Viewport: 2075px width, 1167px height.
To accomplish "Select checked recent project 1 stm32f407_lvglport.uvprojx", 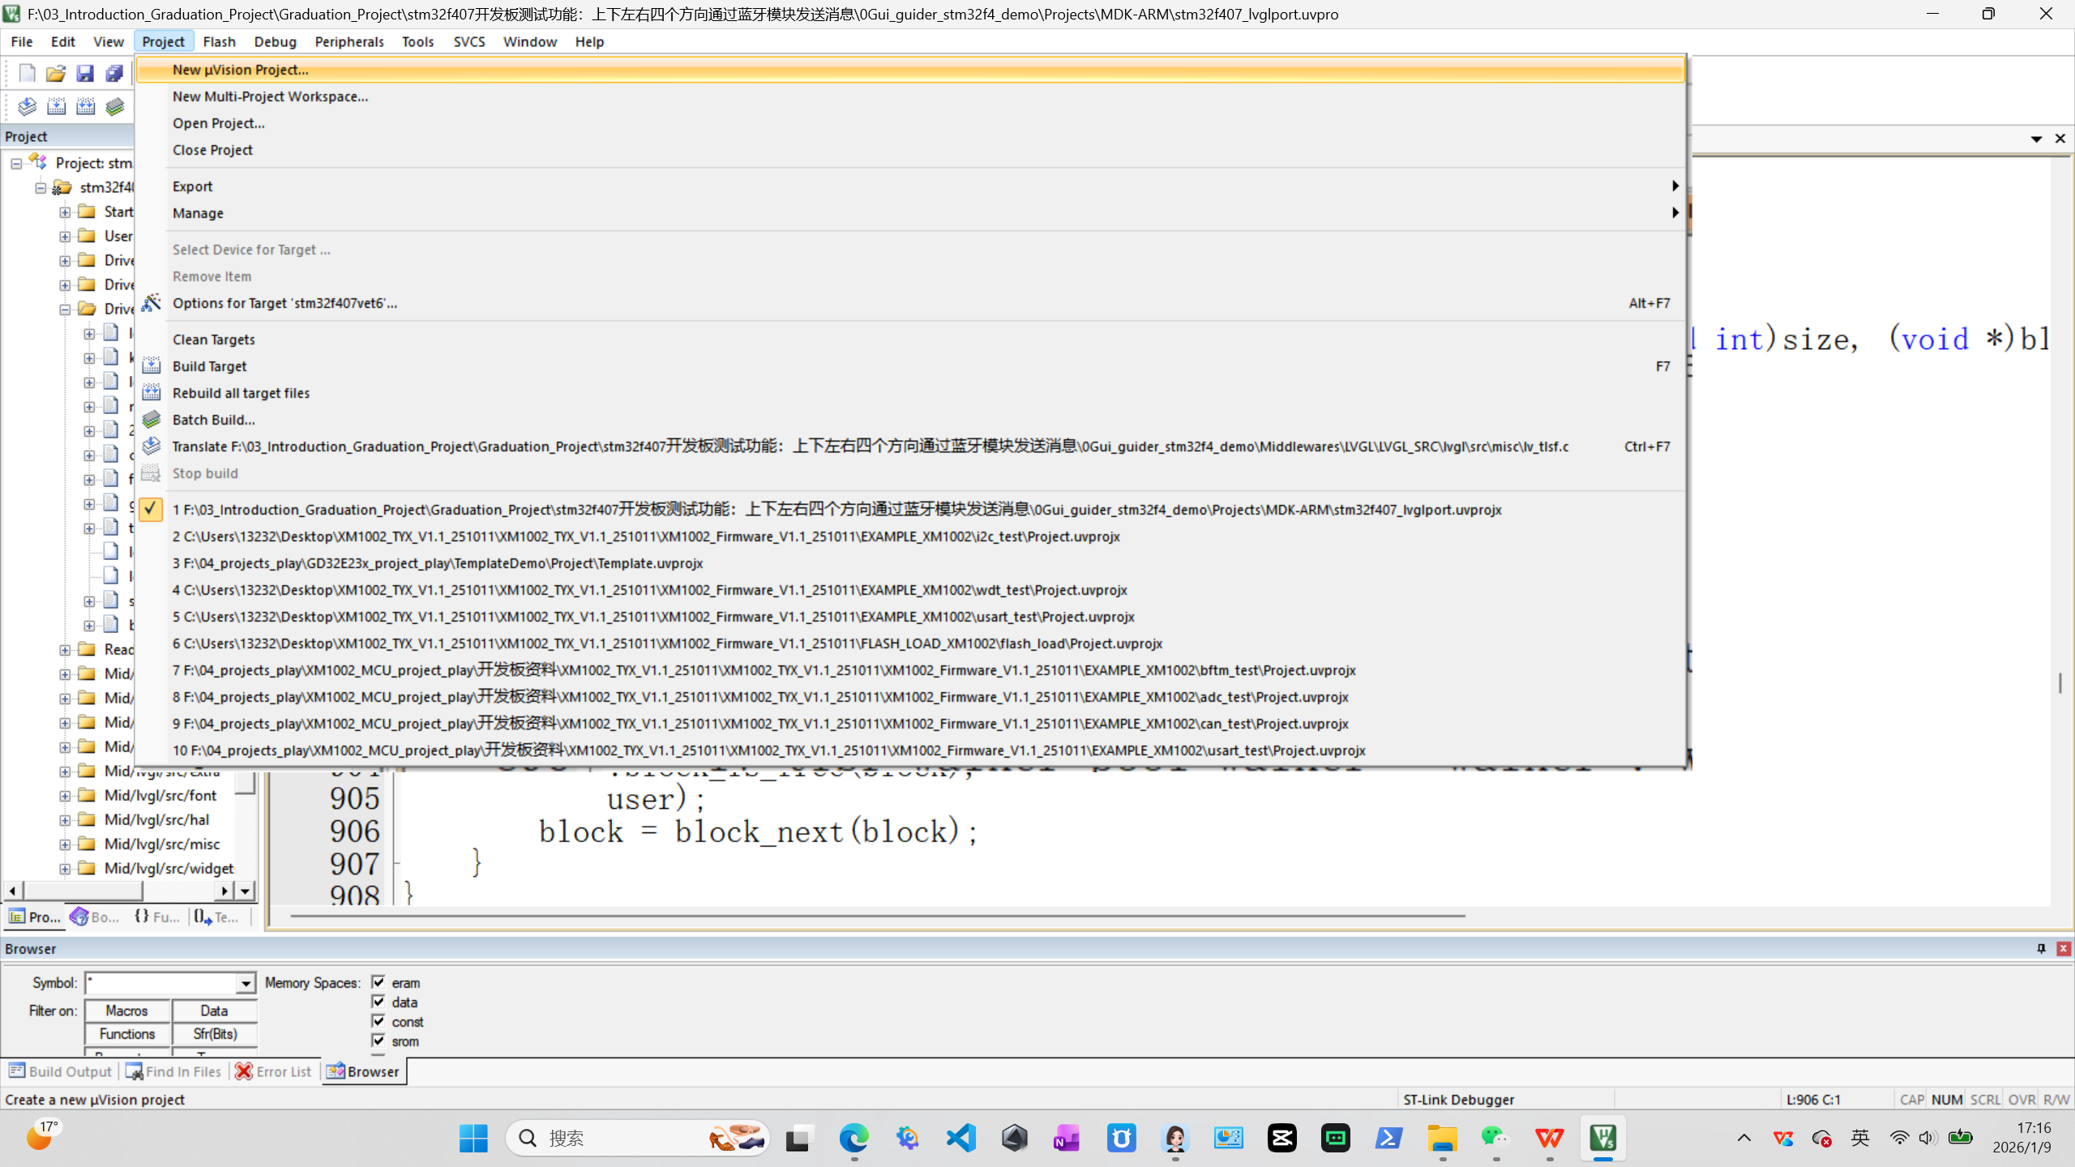I will point(911,510).
